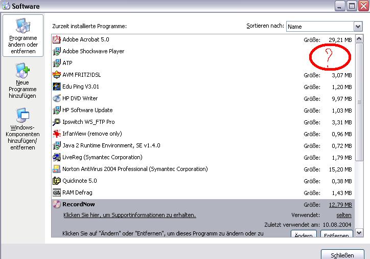
Task: Click the RecordNow disc icon
Action: pos(57,204)
